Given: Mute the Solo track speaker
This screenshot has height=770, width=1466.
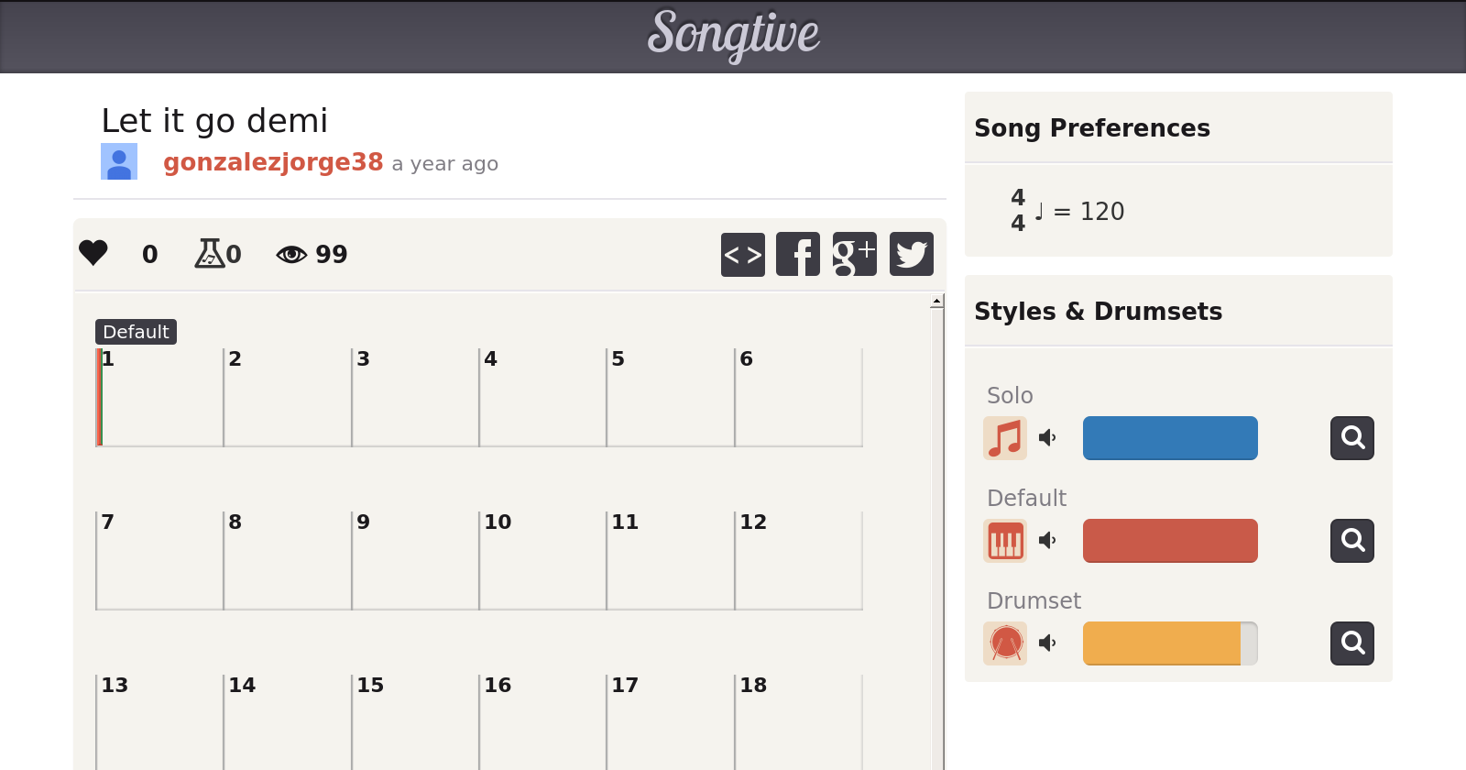Looking at the screenshot, I should (1047, 438).
